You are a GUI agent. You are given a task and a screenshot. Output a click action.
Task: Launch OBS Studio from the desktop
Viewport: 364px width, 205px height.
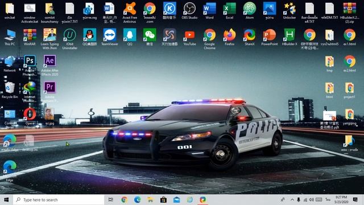(x=189, y=9)
